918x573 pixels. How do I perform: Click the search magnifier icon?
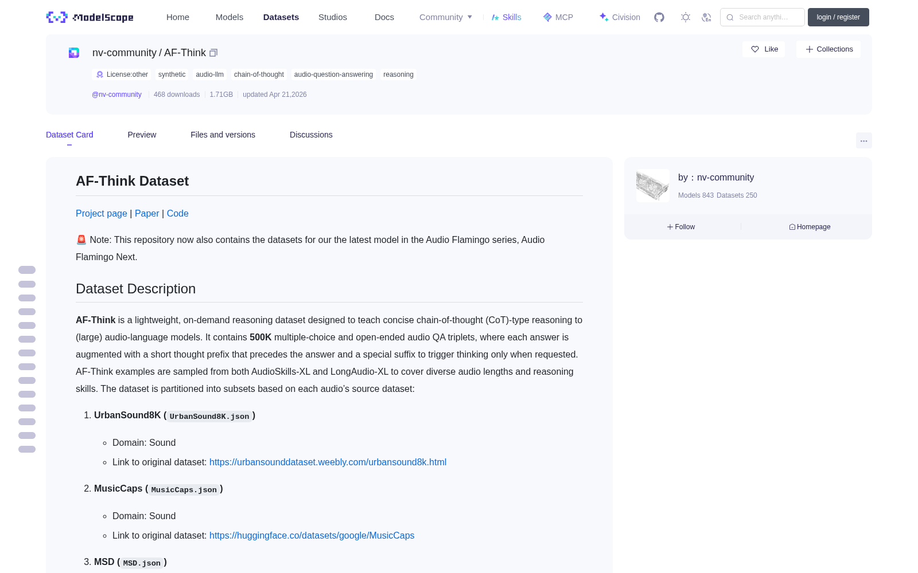click(x=730, y=17)
